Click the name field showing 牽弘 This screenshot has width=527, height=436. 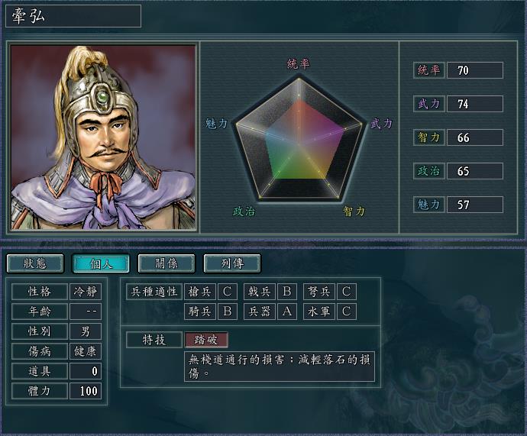tap(73, 16)
